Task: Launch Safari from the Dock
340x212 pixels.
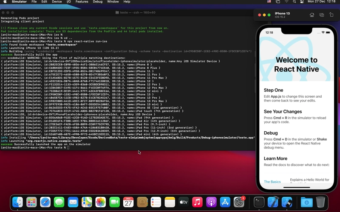Action: pos(45,202)
